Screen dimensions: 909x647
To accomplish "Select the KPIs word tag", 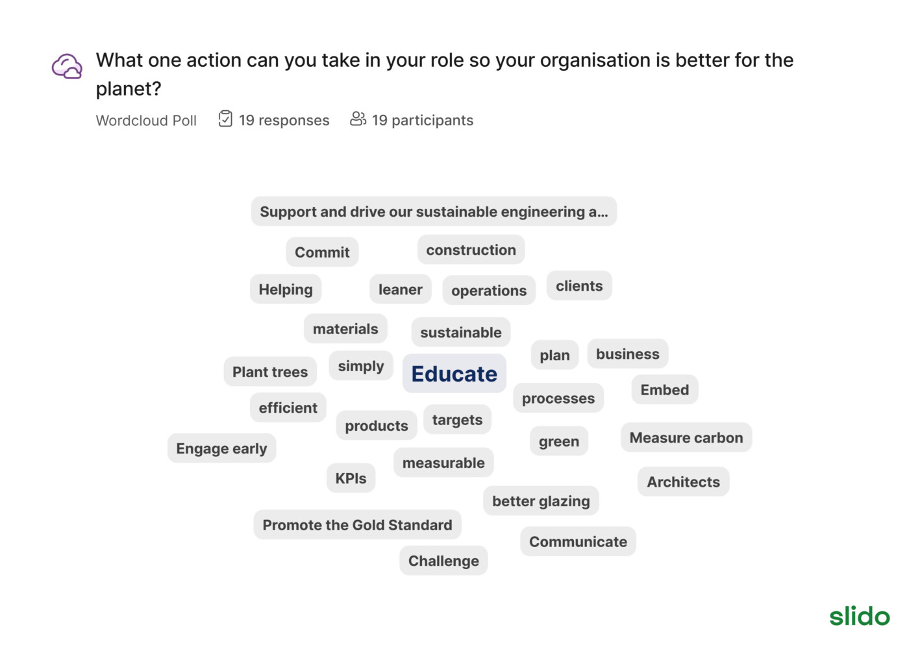I will click(351, 478).
